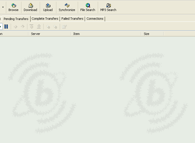Move selected transfer down one position
The width and height of the screenshot is (195, 143).
(23, 27)
